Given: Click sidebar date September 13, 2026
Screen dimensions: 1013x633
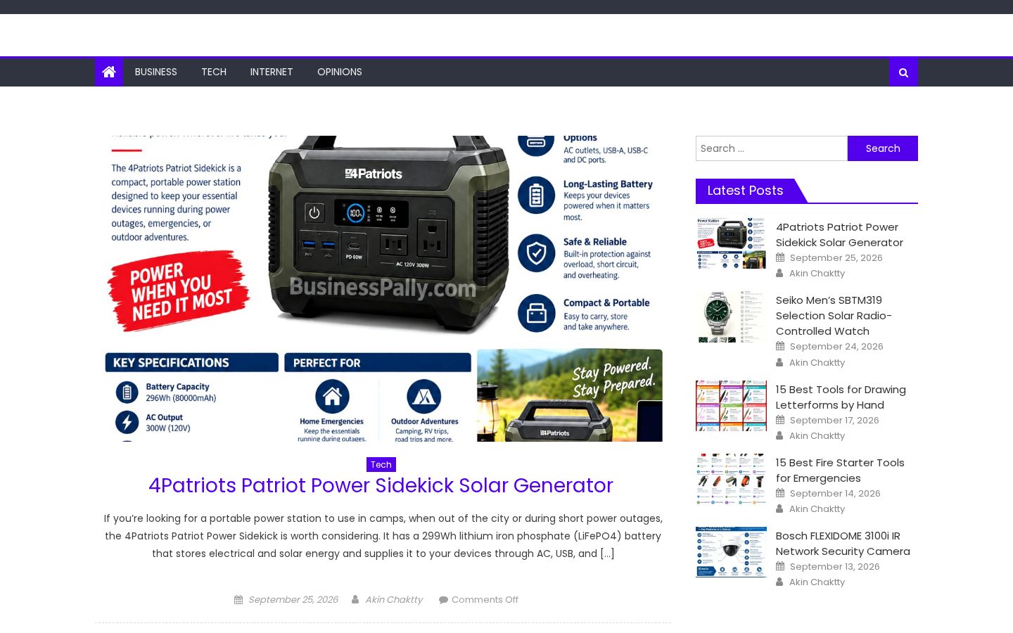Looking at the screenshot, I should tap(834, 567).
